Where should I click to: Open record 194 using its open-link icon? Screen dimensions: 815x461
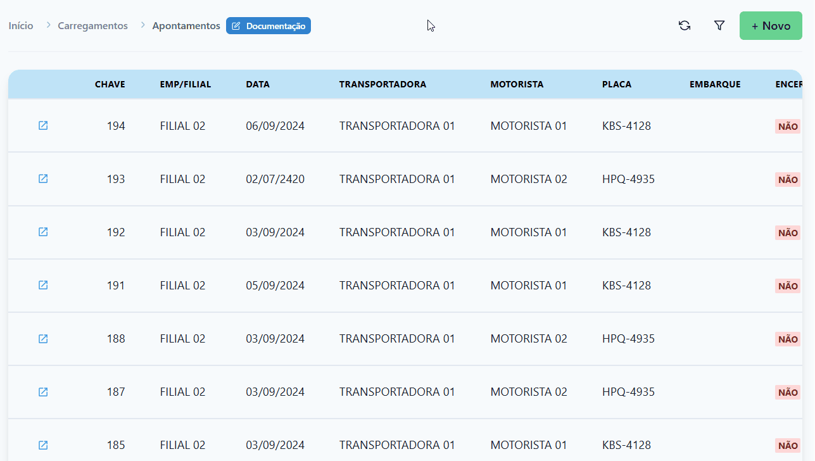(43, 125)
